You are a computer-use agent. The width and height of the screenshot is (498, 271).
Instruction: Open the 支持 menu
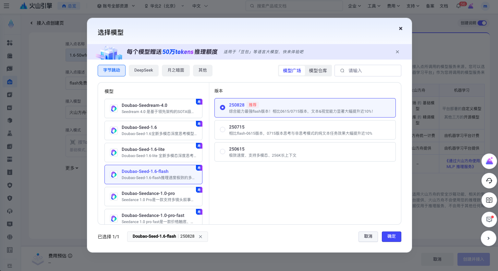point(413,6)
